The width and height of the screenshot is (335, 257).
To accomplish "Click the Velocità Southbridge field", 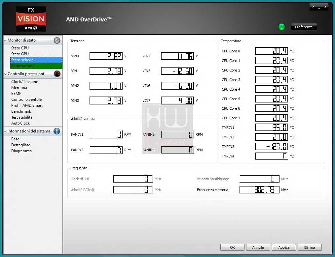I will (259, 179).
